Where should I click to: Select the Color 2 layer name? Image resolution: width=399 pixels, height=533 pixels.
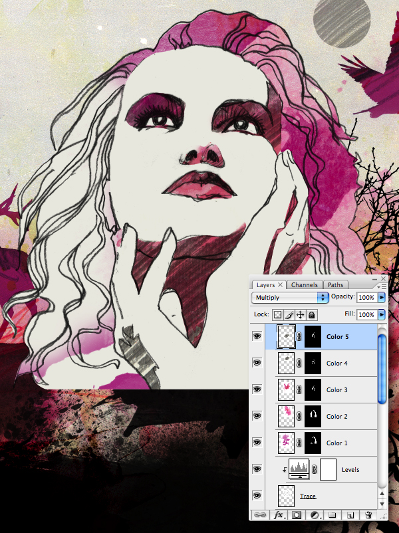click(x=337, y=416)
